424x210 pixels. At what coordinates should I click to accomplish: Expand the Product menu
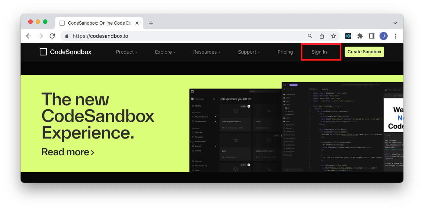pyautogui.click(x=126, y=52)
